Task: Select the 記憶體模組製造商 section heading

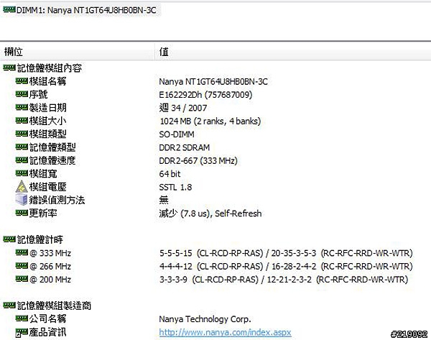Action: tap(54, 305)
